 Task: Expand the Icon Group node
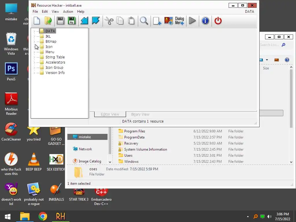(34, 68)
